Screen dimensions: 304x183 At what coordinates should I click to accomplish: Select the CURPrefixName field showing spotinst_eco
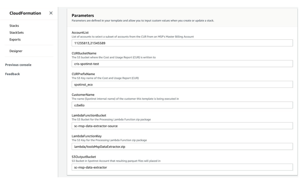pyautogui.click(x=182, y=84)
